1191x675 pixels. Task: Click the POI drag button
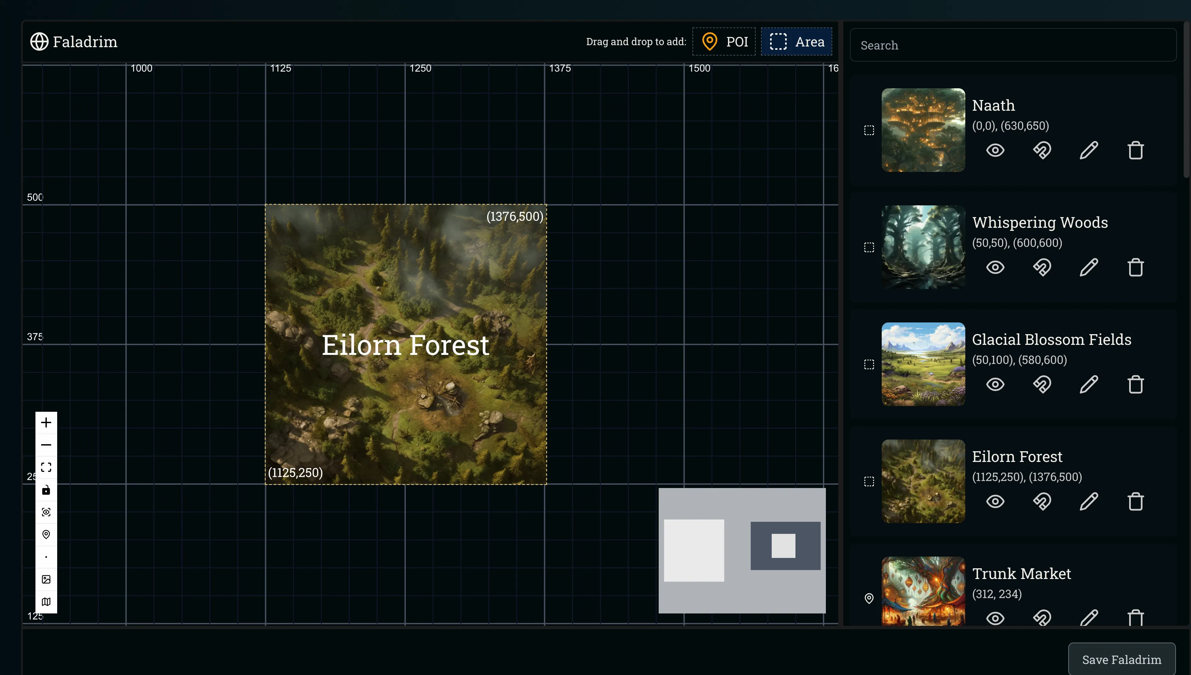point(724,42)
